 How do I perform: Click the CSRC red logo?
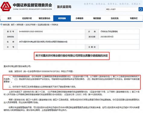point(6,7)
